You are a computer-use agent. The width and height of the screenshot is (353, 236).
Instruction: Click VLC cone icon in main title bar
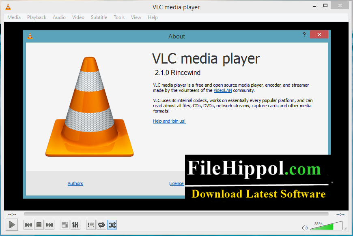8,7
